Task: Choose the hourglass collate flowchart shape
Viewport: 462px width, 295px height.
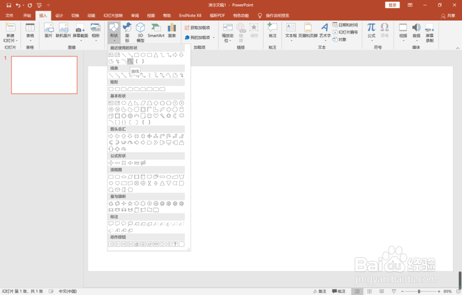Action: coord(149,183)
